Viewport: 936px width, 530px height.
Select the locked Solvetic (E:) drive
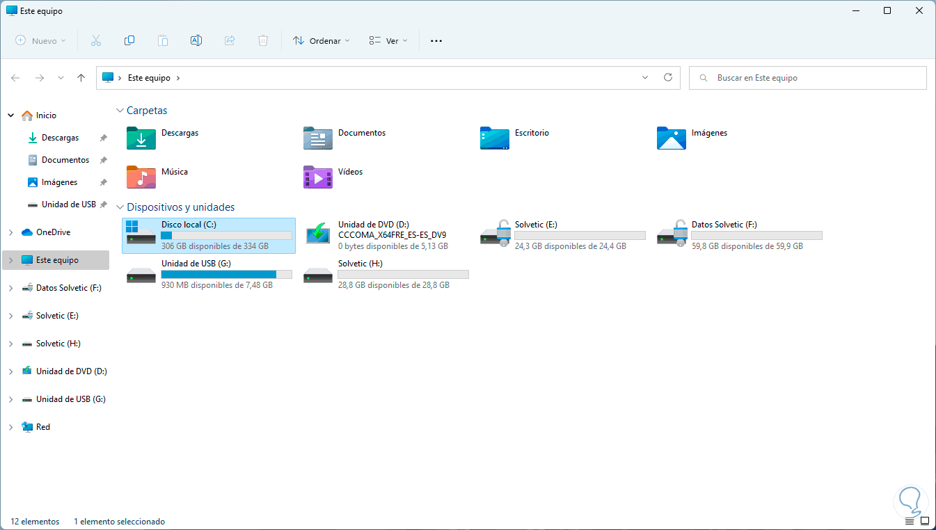562,235
